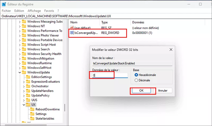Click the Nom column header
The width and height of the screenshot is (212, 126).
point(84,22)
